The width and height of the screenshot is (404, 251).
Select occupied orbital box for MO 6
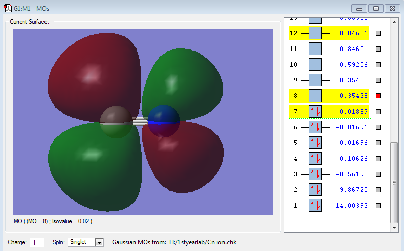pyautogui.click(x=315, y=127)
